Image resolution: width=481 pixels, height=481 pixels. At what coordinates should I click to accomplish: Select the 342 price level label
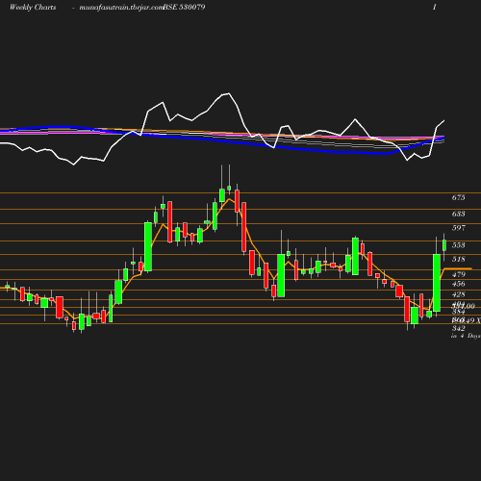[458, 328]
